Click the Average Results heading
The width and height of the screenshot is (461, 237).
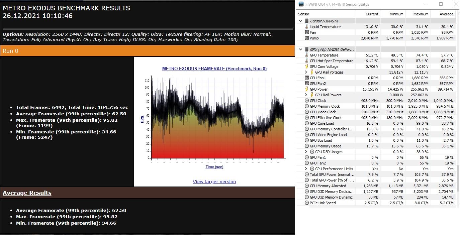(x=27, y=193)
